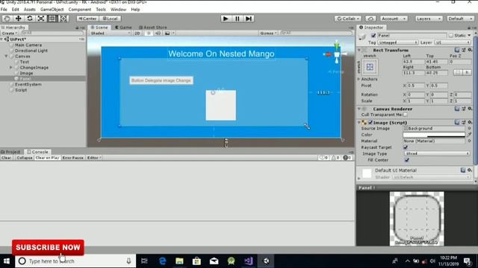Open scene effects image icon

167,33
